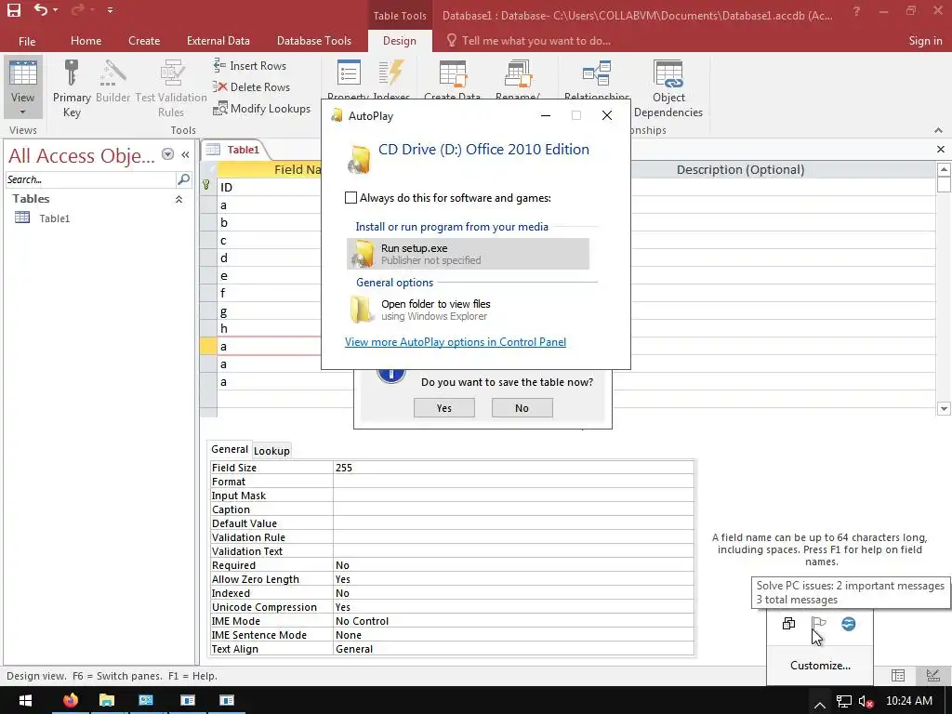The width and height of the screenshot is (952, 714).
Task: Open File Explorer from the taskbar
Action: (107, 700)
